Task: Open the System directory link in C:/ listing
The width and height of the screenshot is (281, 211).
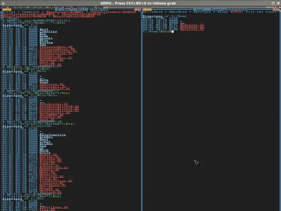Action: point(46,43)
